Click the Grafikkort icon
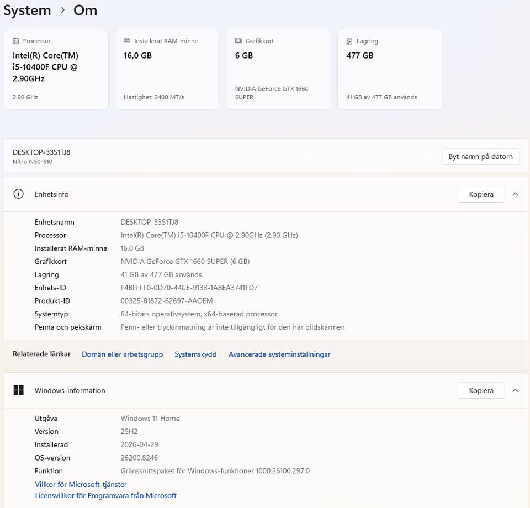 click(239, 41)
